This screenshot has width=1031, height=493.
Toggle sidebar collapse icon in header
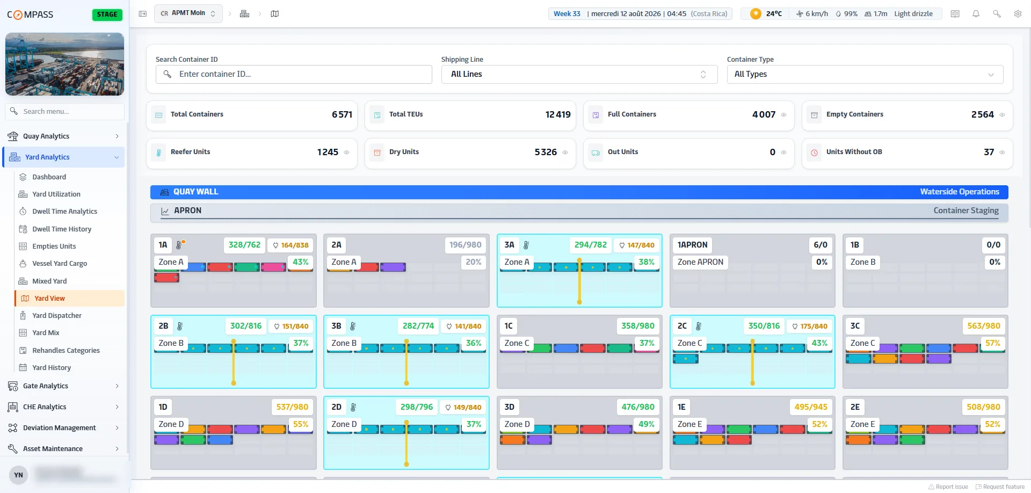(x=143, y=13)
